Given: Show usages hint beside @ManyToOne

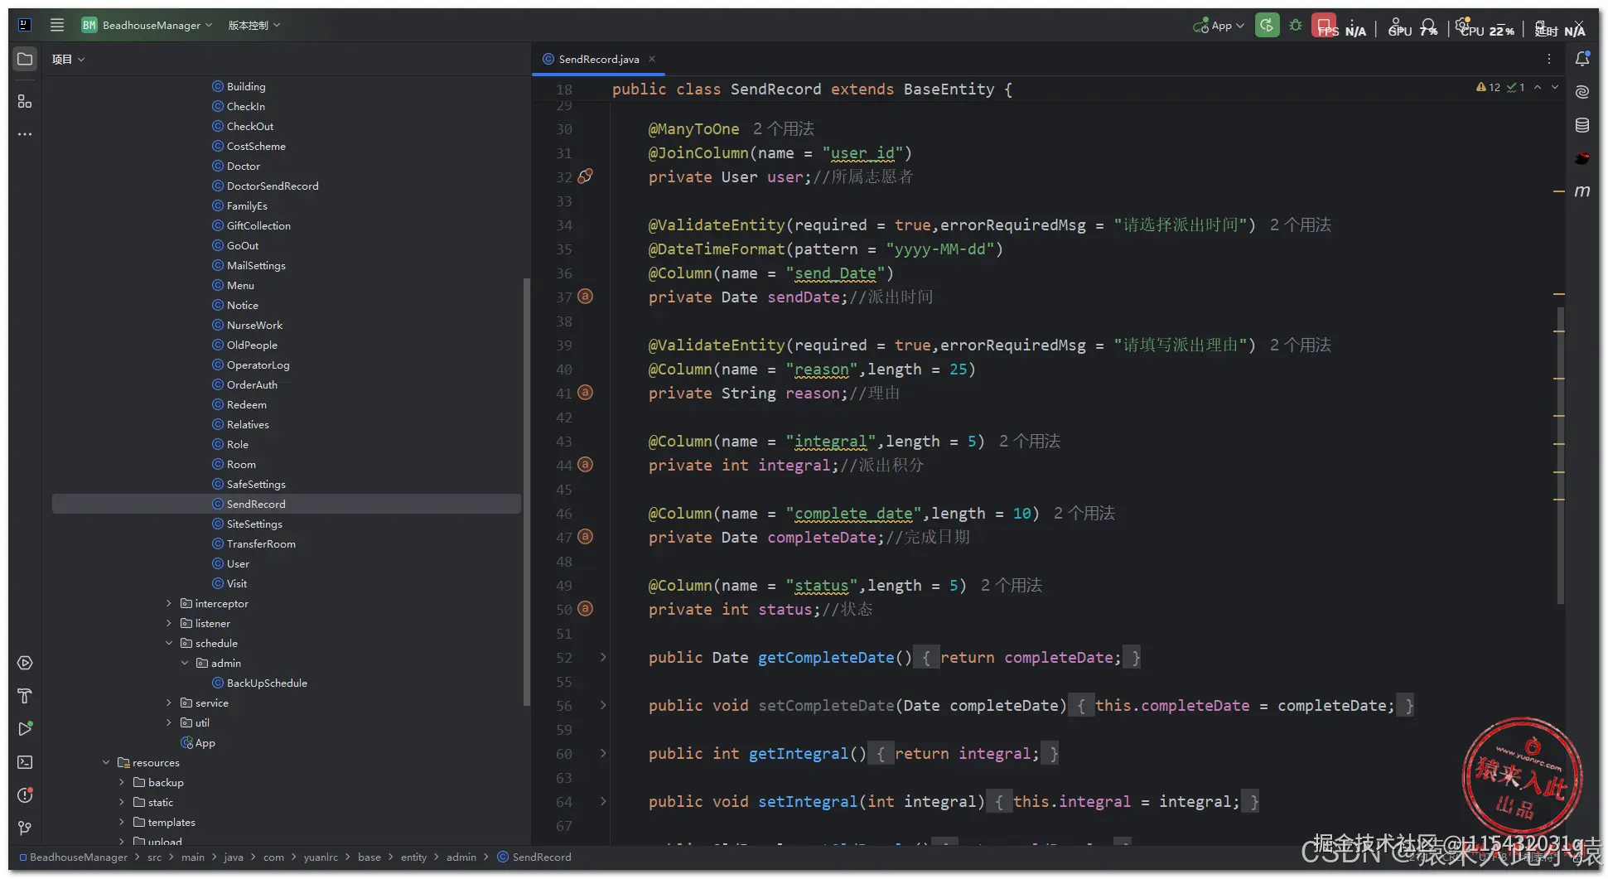Looking at the screenshot, I should coord(783,128).
